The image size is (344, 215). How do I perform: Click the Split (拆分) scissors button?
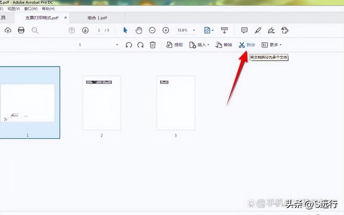[247, 45]
